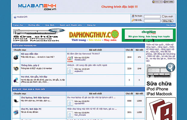
Task: Click the Chương trình đặc biệt !!! link
Action: click(x=119, y=7)
